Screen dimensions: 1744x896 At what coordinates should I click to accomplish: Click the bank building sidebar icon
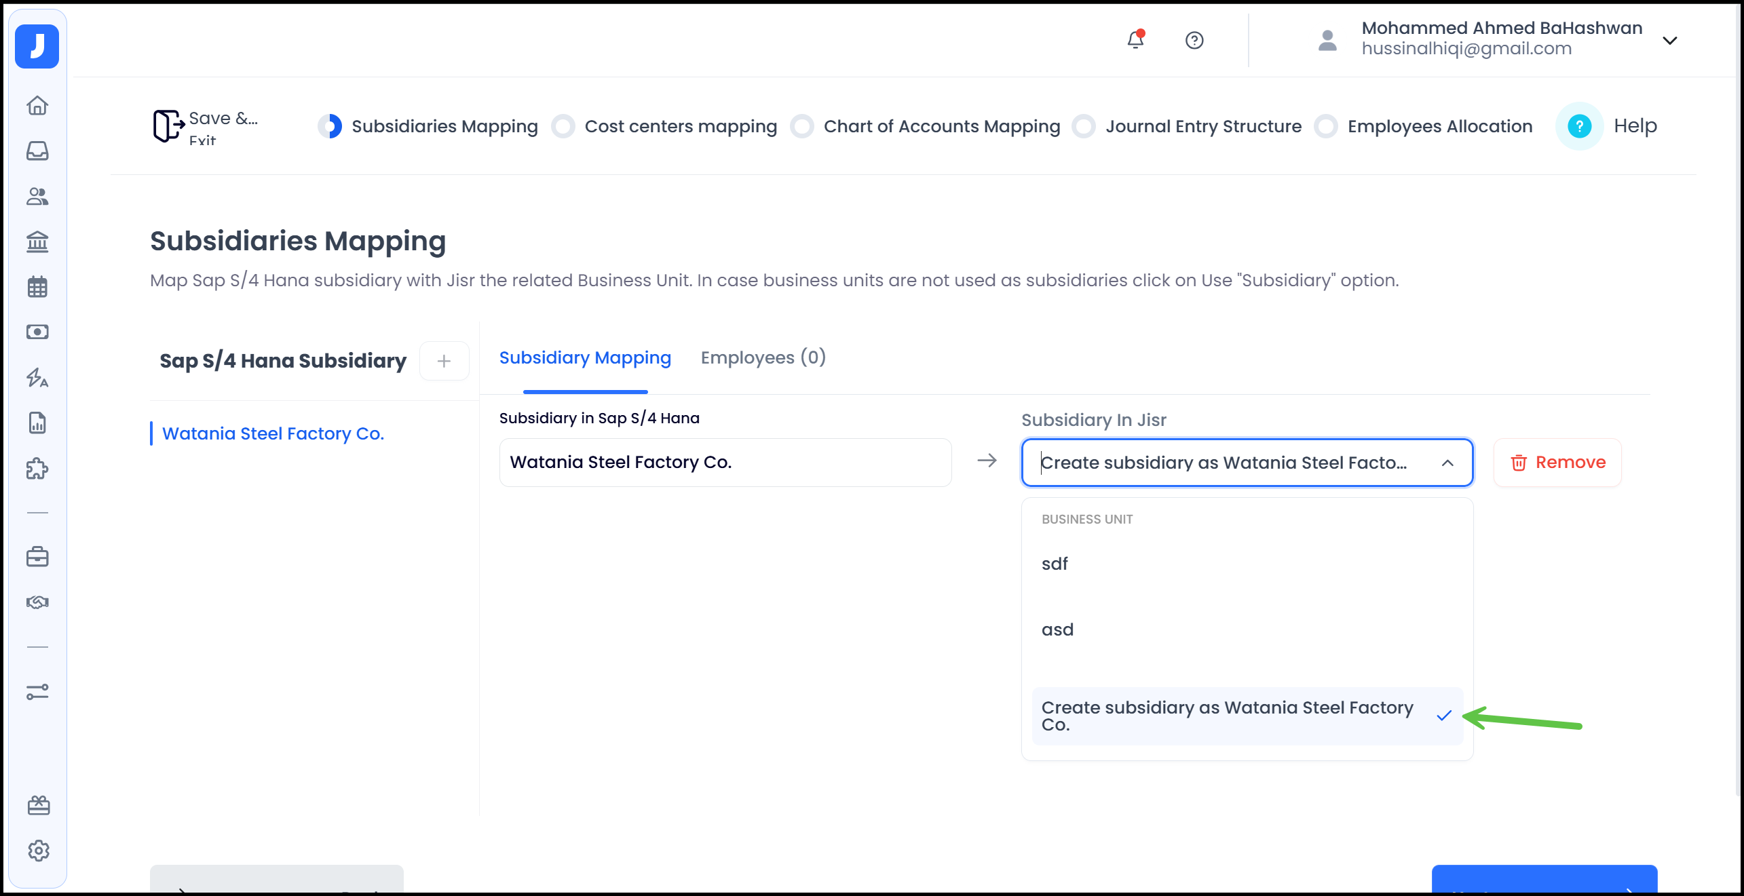pyautogui.click(x=37, y=241)
